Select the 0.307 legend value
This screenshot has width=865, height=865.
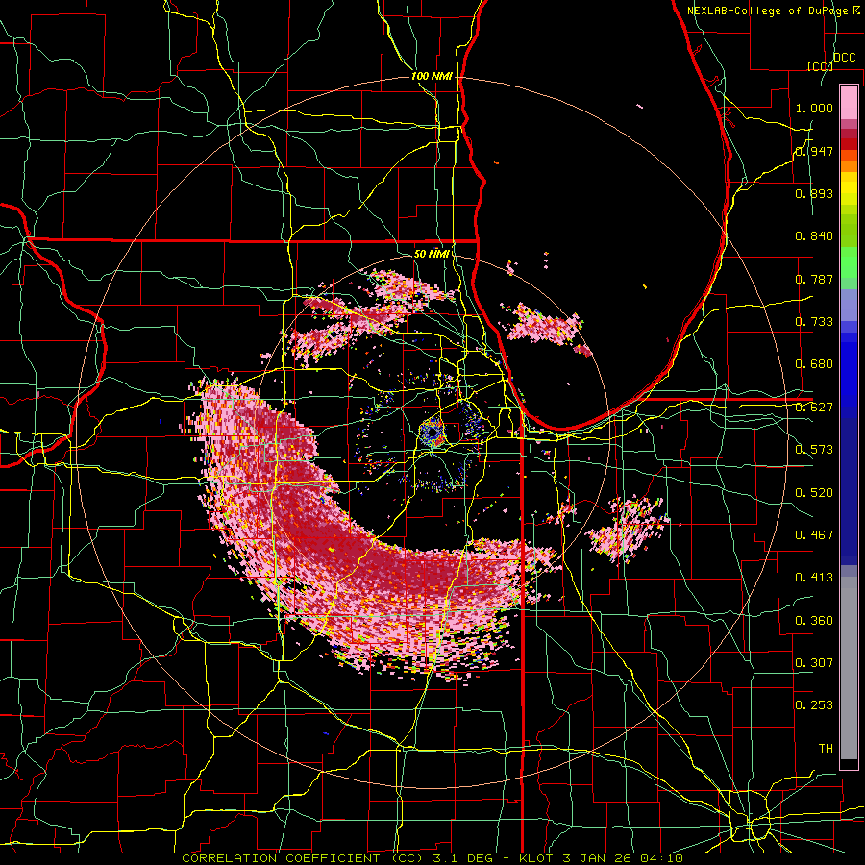tap(814, 663)
